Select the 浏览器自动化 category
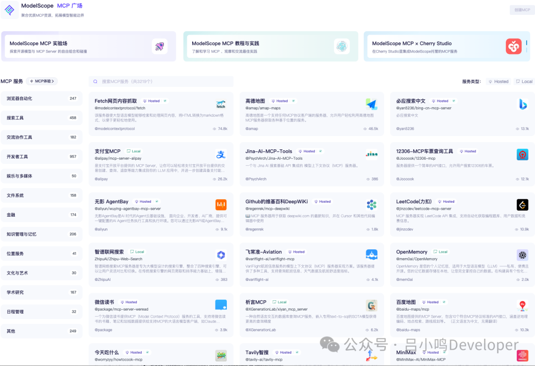The height and width of the screenshot is (366, 535). [x=42, y=98]
